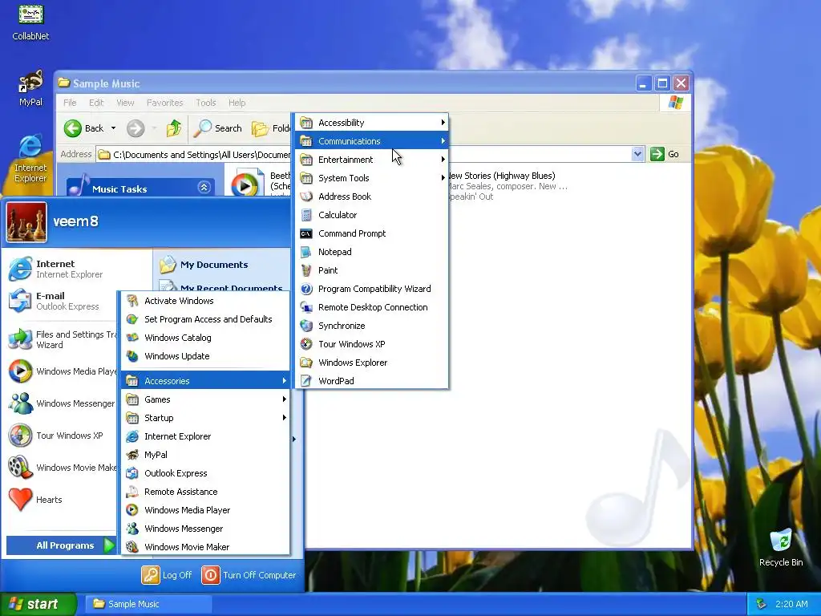Image resolution: width=821 pixels, height=616 pixels.
Task: Expand the Entertainment submenu
Action: tap(372, 160)
